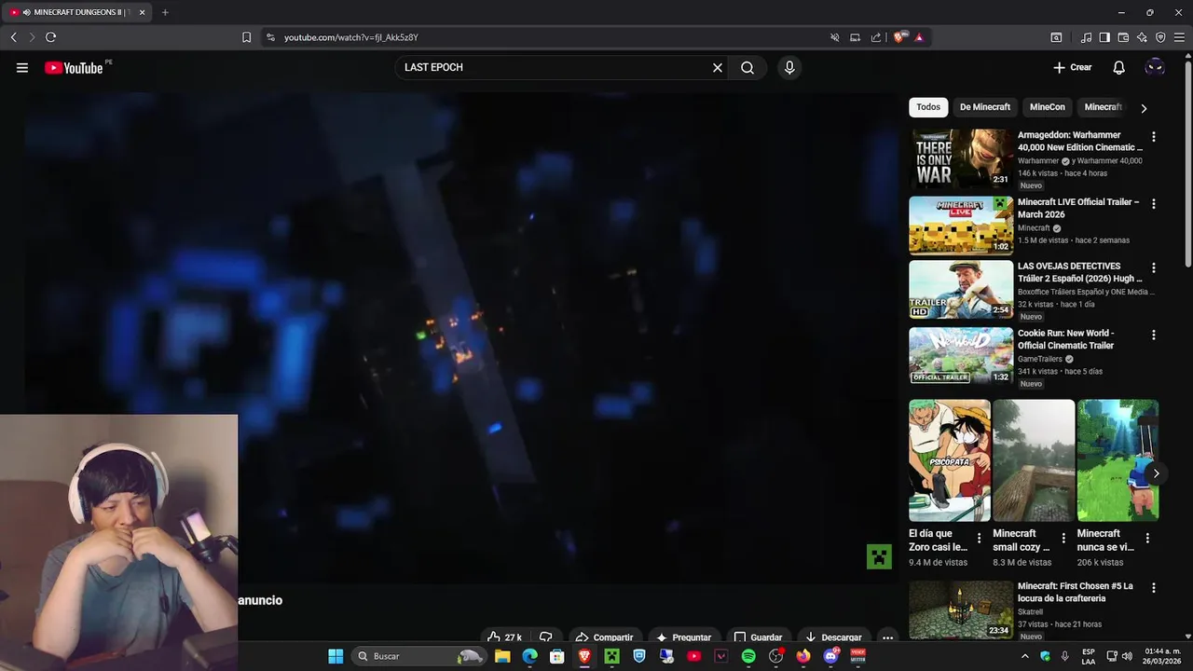The width and height of the screenshot is (1193, 671).
Task: Go to the YouTube home logo
Action: click(x=74, y=67)
